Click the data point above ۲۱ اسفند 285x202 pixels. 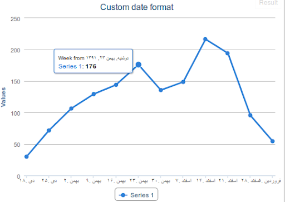228,53
